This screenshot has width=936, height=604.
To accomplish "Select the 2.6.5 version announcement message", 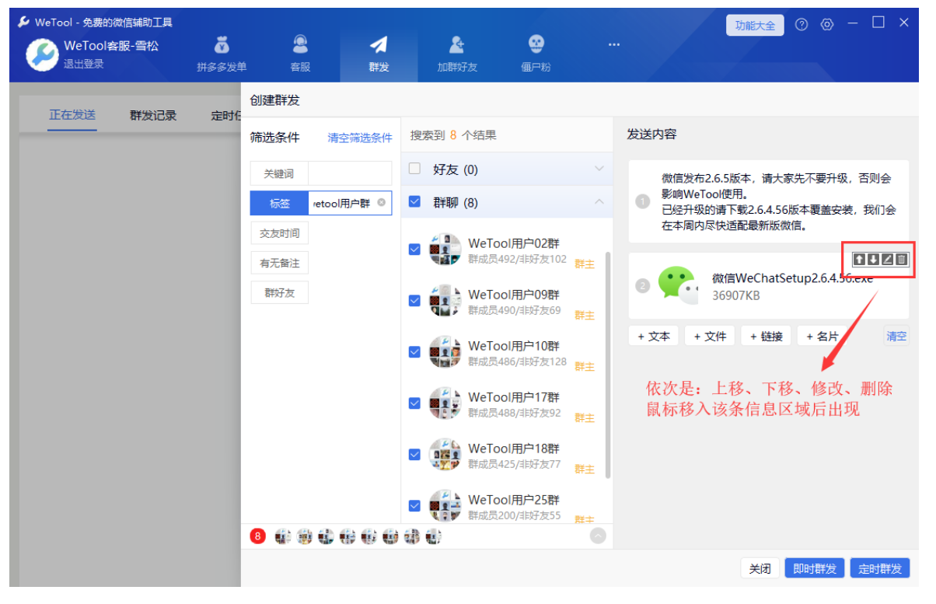I will point(768,202).
